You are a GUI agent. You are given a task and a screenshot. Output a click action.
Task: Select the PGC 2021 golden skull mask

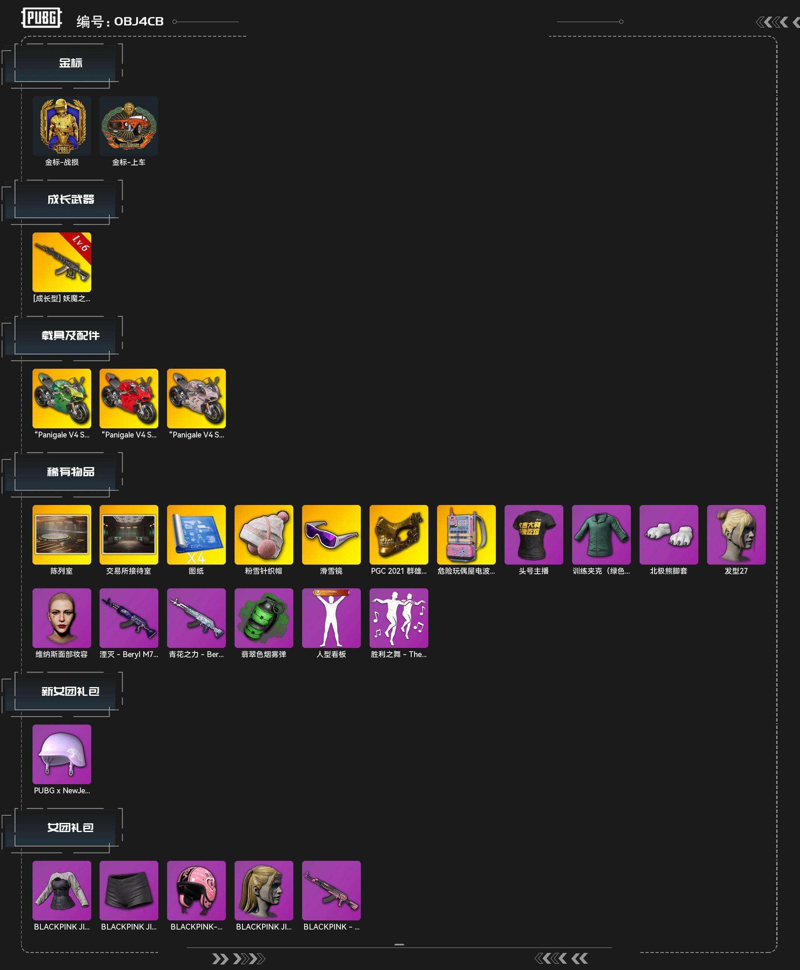coord(399,535)
